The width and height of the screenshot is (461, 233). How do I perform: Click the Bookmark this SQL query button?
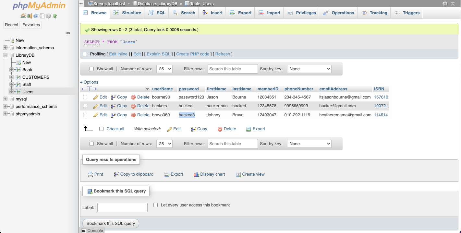(111, 223)
